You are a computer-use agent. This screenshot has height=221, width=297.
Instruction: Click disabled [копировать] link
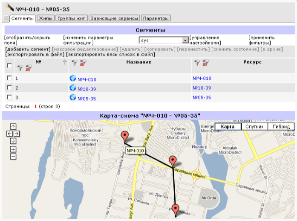160,49
